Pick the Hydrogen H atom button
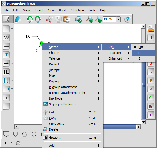Viewport: 157px width, 148px height. 151,38
